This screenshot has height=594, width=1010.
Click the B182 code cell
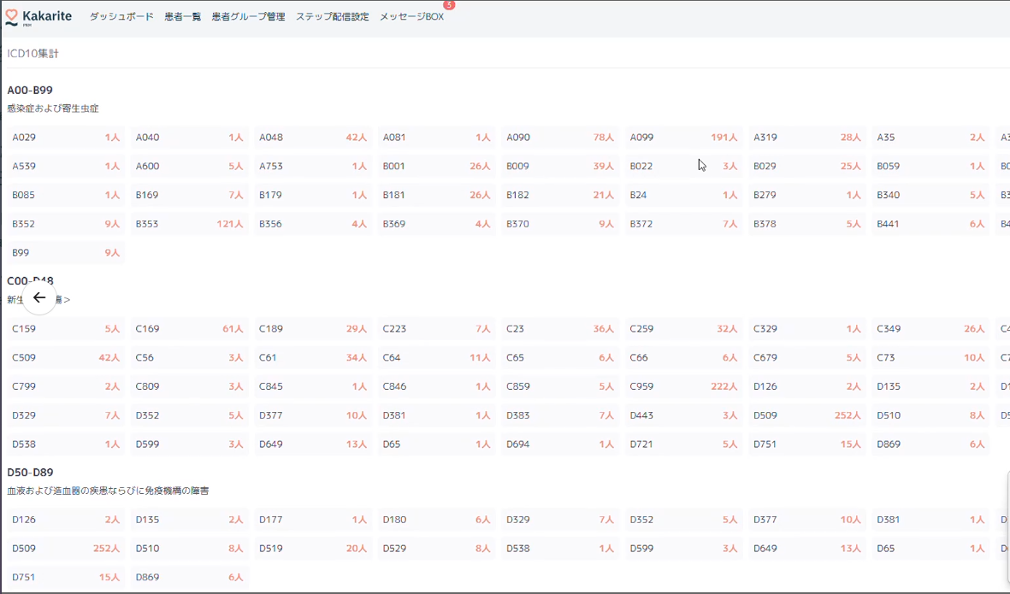pos(560,195)
